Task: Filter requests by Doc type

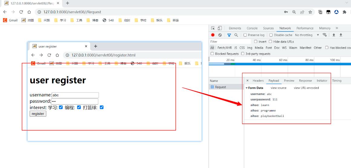Action: pos(277,48)
